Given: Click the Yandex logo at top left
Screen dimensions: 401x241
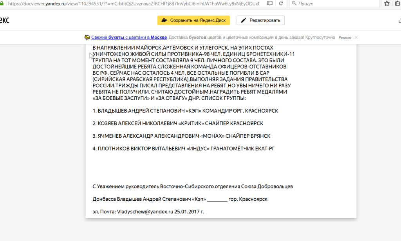Looking at the screenshot, I should pyautogui.click(x=5, y=20).
